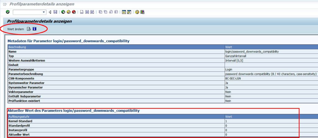Screen dimensions: 318x138
Task: Jump to the last page icon
Action: pos(116,12)
